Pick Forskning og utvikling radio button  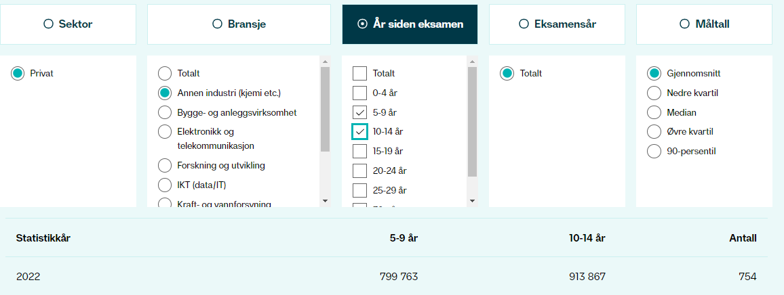(165, 165)
